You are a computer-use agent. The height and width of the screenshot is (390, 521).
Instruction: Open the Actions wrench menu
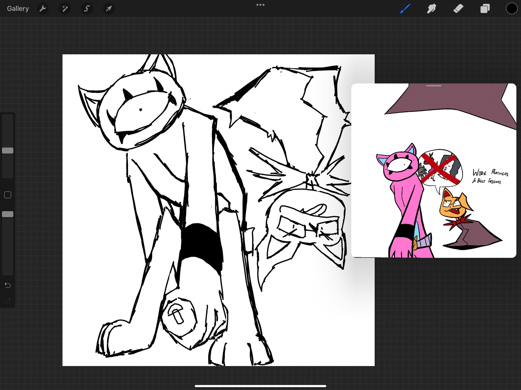pyautogui.click(x=43, y=9)
